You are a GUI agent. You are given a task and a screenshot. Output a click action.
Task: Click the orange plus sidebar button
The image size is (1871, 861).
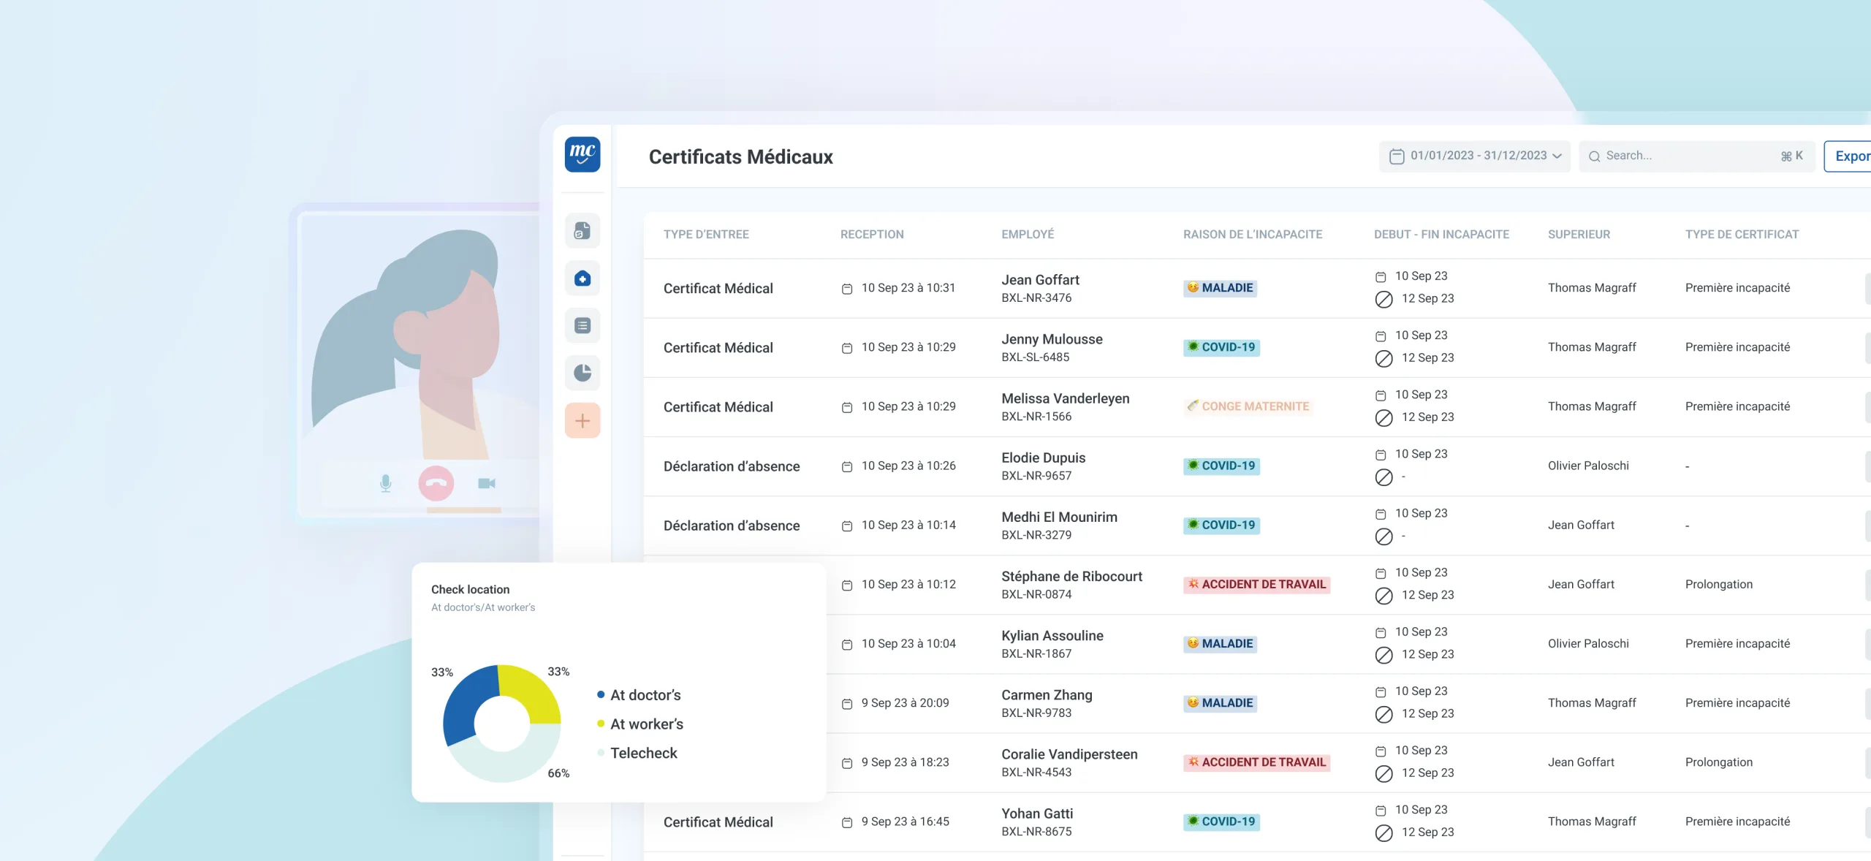582,421
